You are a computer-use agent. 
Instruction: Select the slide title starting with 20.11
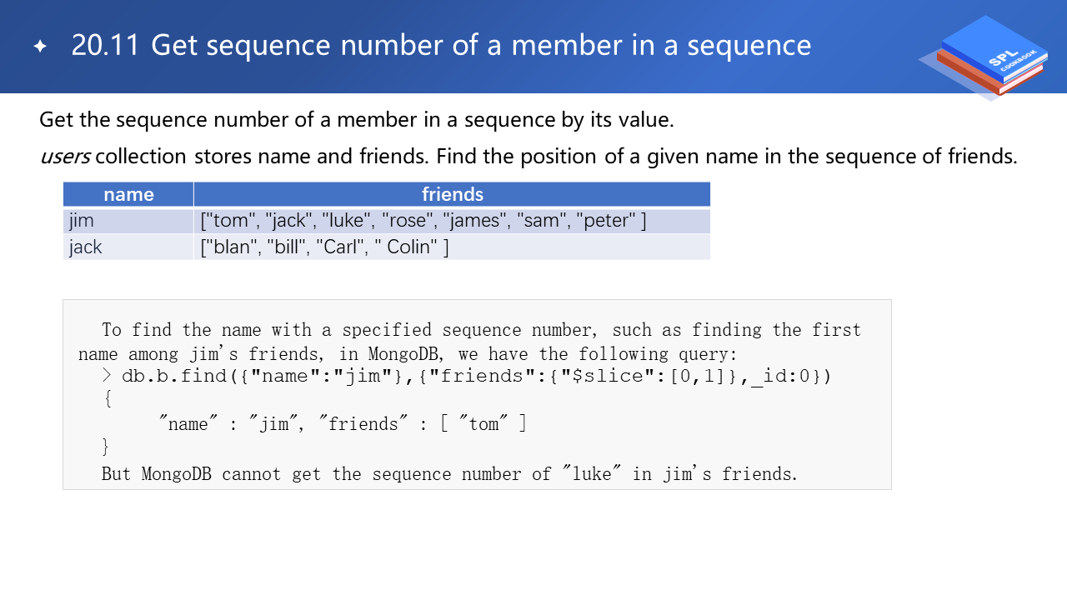[x=440, y=45]
